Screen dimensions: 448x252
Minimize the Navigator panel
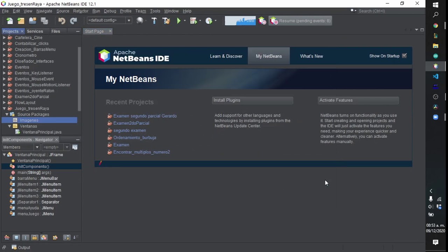coord(78,140)
